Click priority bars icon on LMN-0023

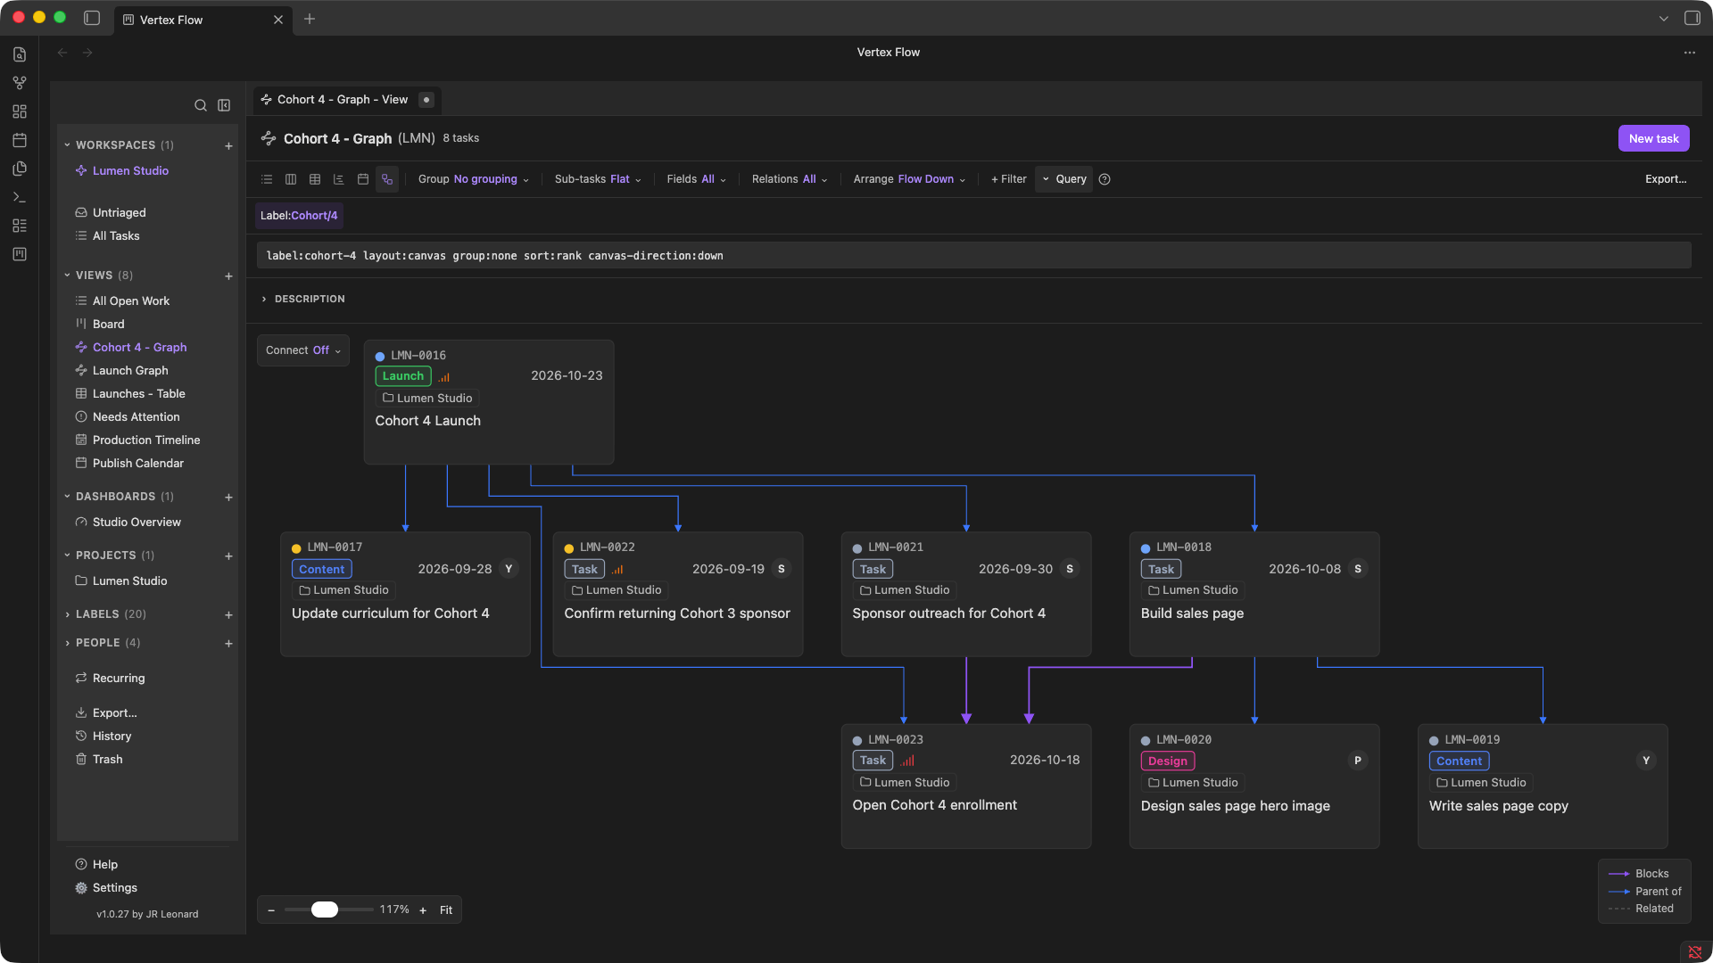click(x=907, y=761)
